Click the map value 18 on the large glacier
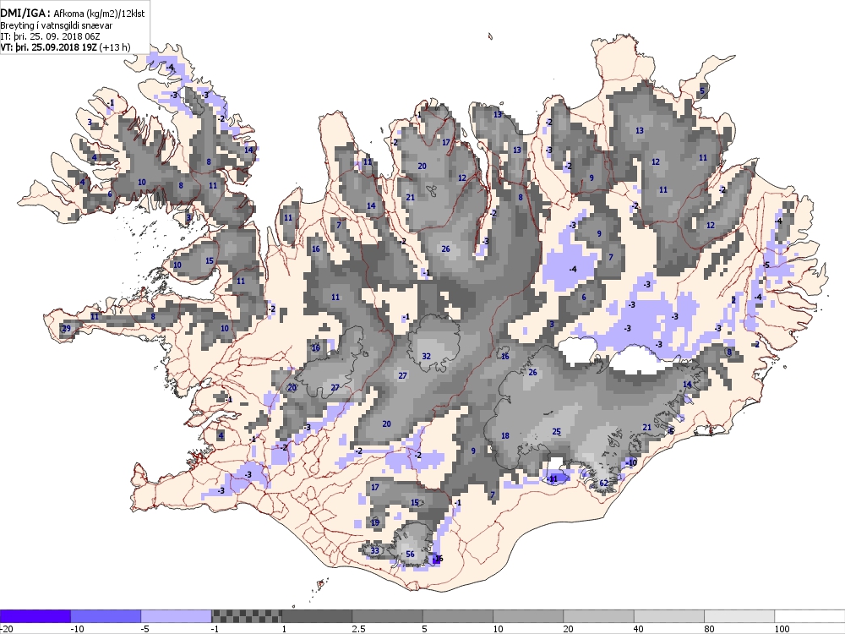The height and width of the screenshot is (634, 845). pyautogui.click(x=505, y=435)
